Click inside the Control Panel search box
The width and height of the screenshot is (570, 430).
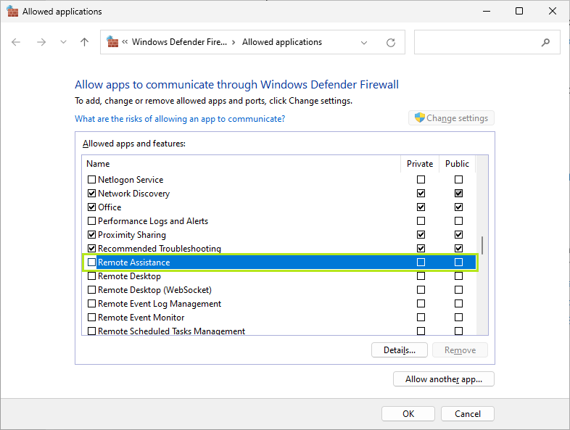click(x=487, y=42)
